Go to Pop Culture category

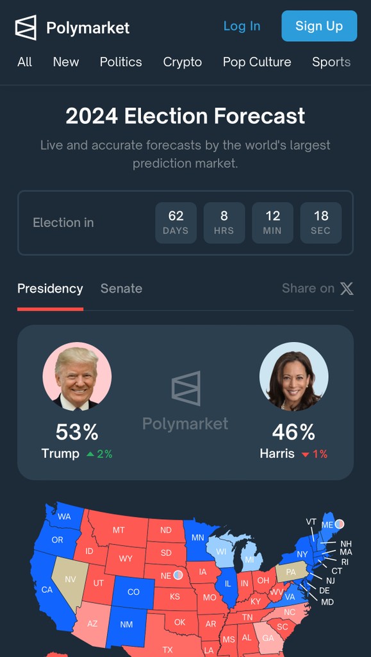(x=257, y=62)
